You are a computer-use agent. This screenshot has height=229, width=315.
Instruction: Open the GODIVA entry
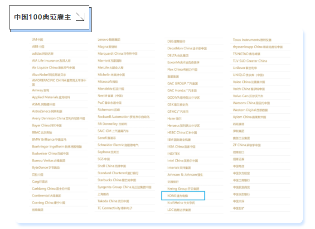point(184,97)
